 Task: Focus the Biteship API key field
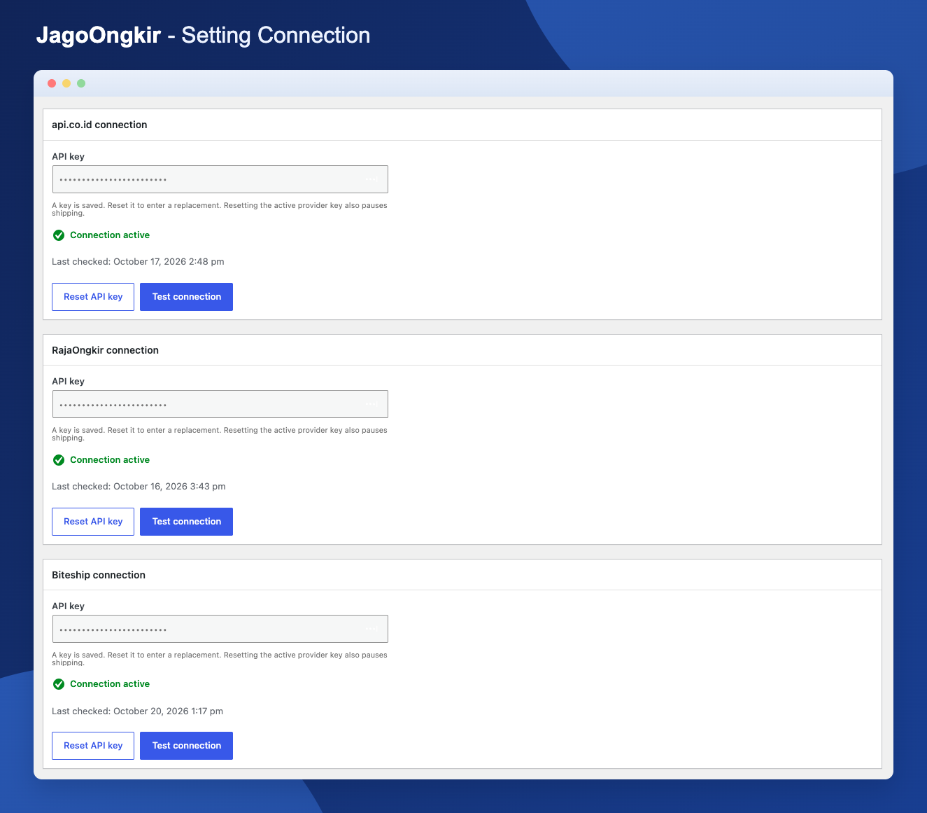(x=220, y=629)
